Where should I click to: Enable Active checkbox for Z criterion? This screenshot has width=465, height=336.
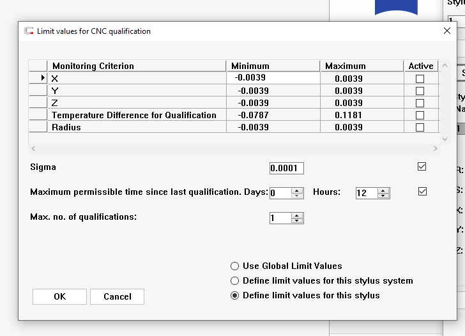420,103
